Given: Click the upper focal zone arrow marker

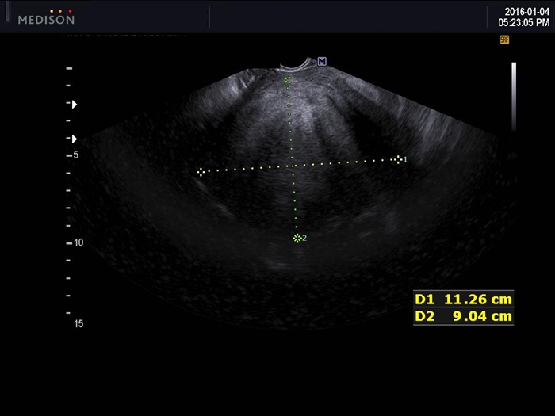Looking at the screenshot, I should [x=75, y=105].
